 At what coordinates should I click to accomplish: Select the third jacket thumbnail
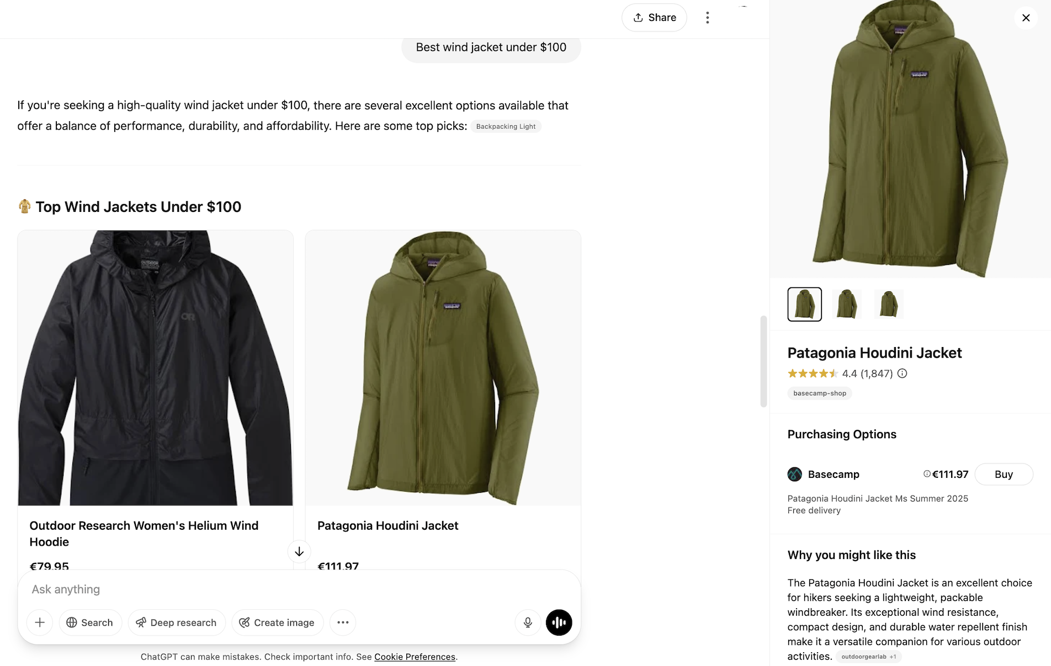click(x=889, y=304)
